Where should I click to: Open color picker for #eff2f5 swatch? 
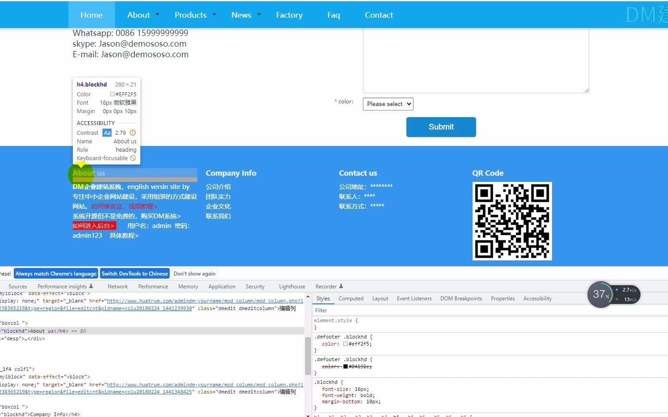346,344
